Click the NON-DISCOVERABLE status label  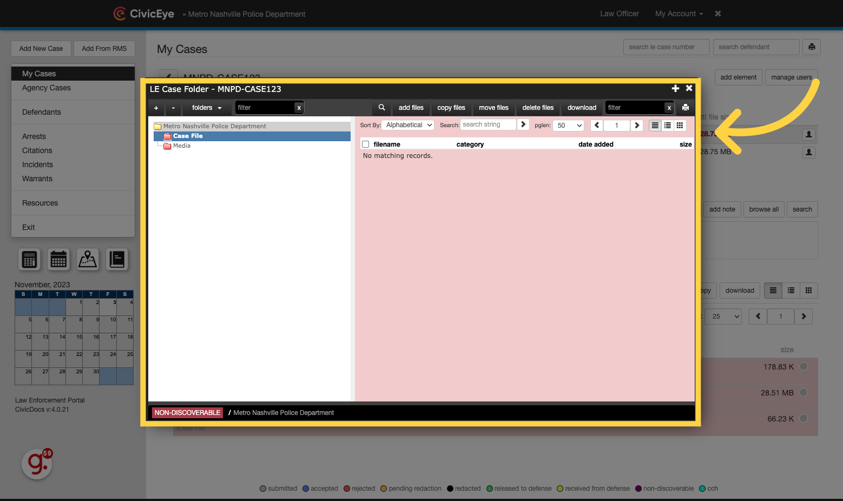pos(188,413)
